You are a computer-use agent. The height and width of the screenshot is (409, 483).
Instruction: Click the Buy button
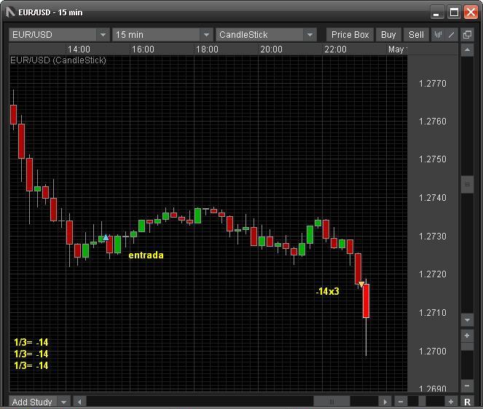click(x=388, y=35)
